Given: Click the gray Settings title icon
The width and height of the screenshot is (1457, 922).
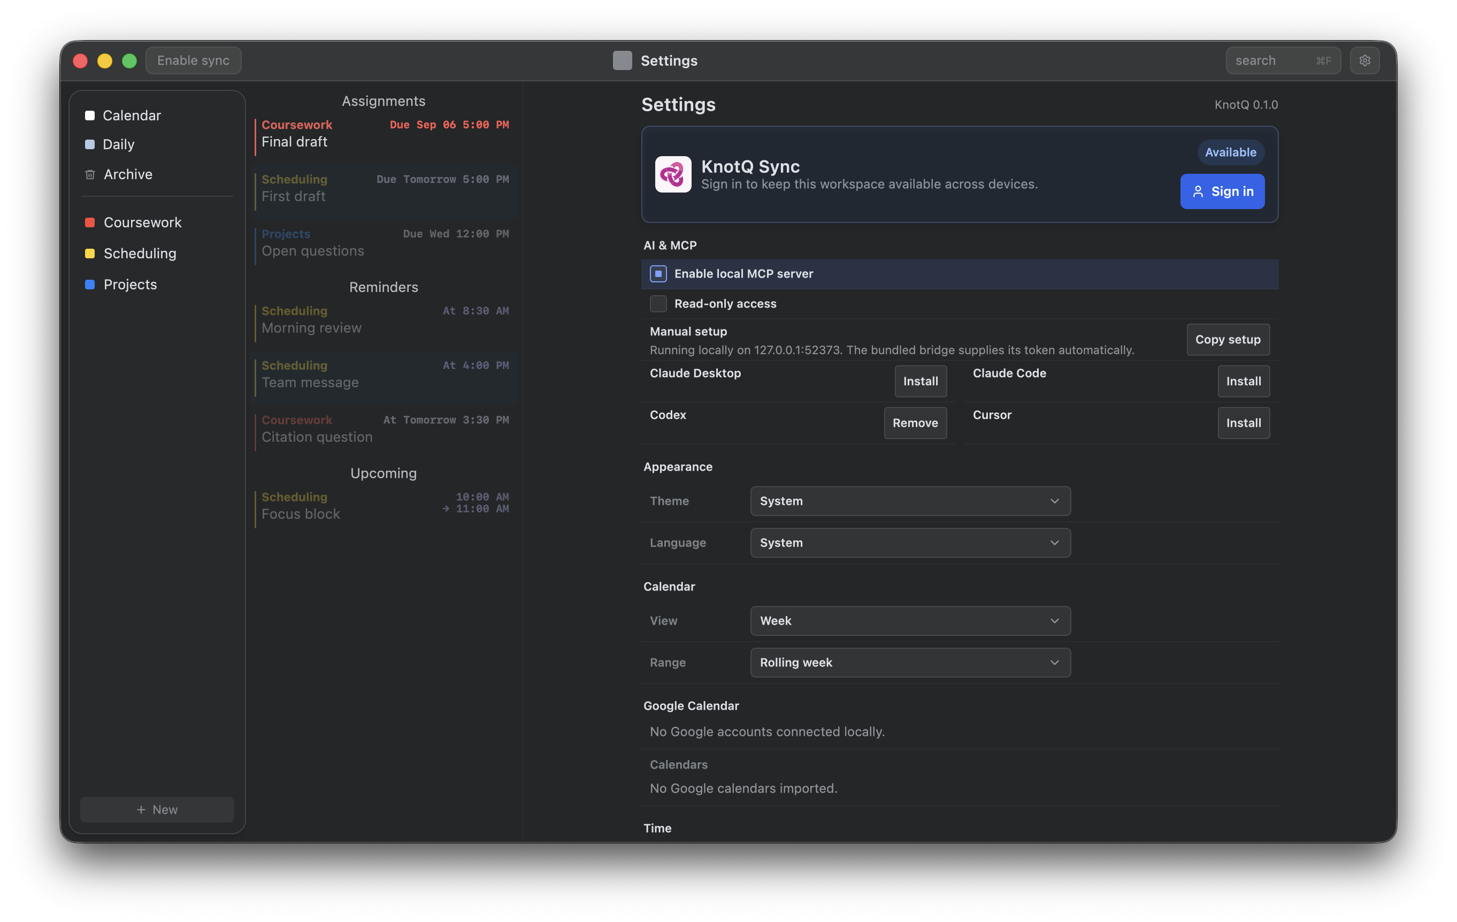Looking at the screenshot, I should pos(622,60).
